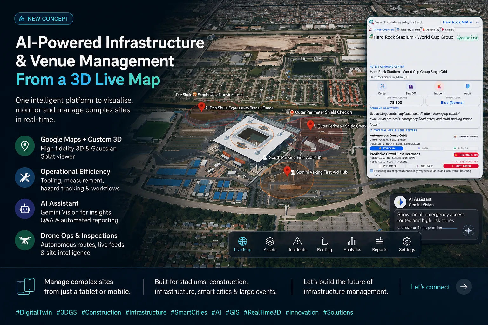Select the Rain lens simulation
The image size is (488, 325).
coord(423,149)
